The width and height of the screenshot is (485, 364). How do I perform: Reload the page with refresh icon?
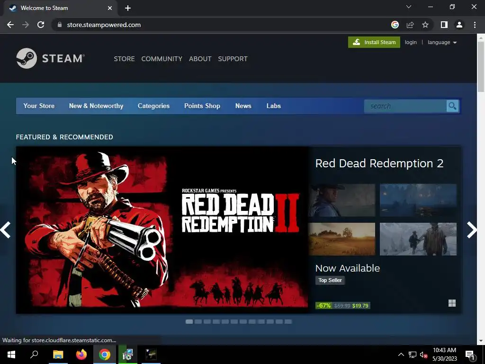coord(41,25)
